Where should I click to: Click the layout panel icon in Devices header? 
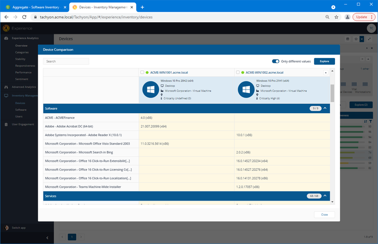pyautogui.click(x=348, y=39)
